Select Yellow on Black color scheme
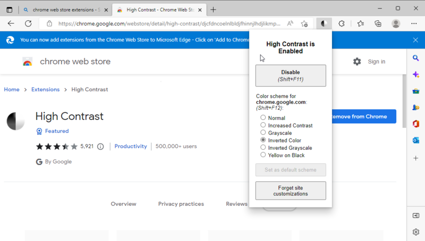The width and height of the screenshot is (425, 241). tap(263, 154)
